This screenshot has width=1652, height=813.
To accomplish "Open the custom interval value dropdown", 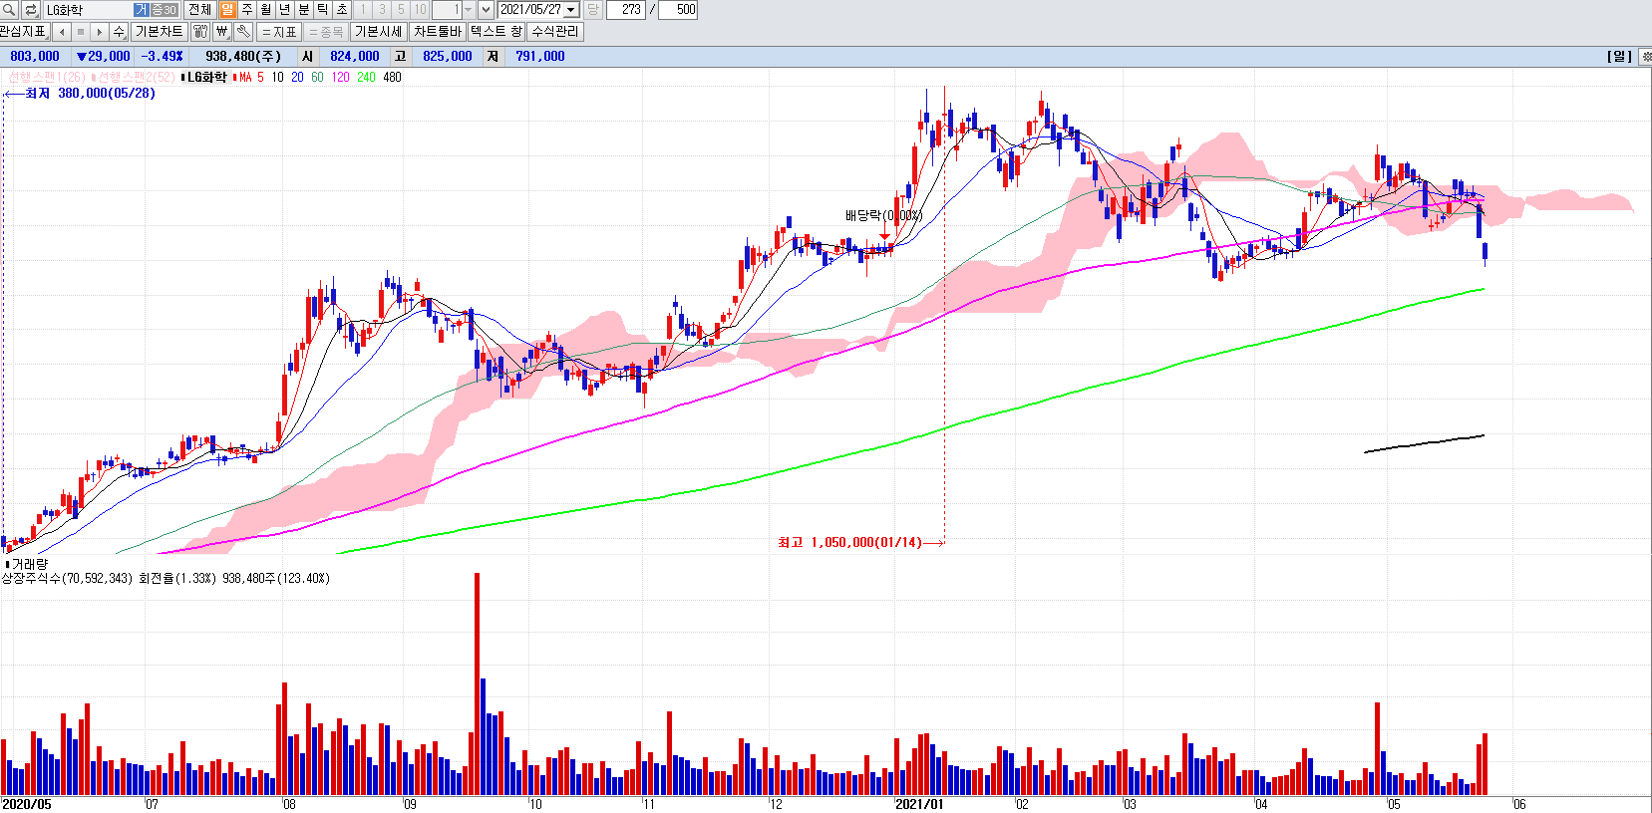I will [468, 10].
